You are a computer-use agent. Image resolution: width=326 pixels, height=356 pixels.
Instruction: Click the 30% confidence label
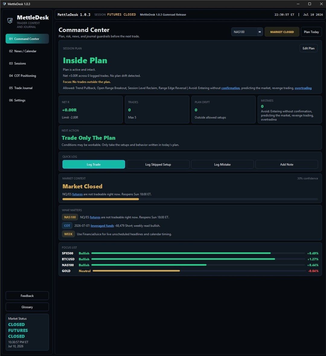pos(308,178)
